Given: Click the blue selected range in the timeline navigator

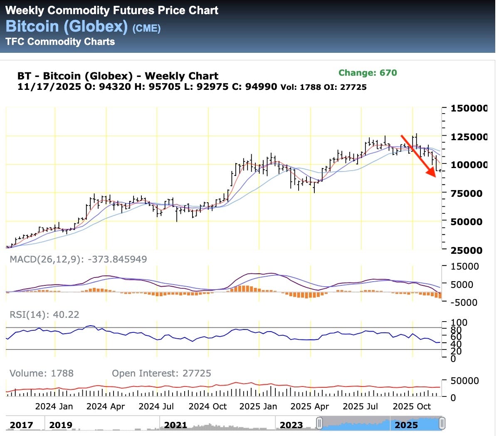Looking at the screenshot, I should [x=380, y=424].
